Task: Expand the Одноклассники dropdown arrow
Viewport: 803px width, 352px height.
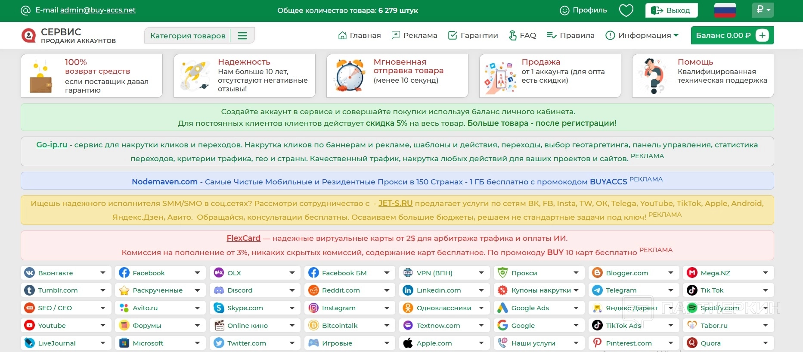Action: click(x=481, y=308)
